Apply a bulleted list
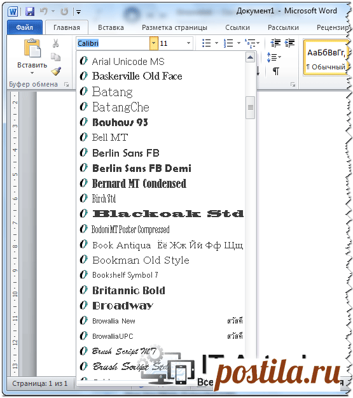The image size is (353, 398). (207, 43)
